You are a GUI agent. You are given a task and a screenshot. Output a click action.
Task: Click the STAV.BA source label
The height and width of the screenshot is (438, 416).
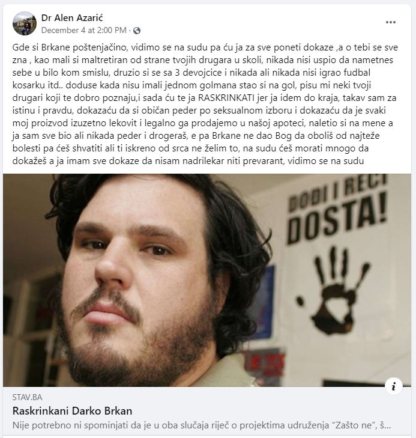tap(28, 397)
